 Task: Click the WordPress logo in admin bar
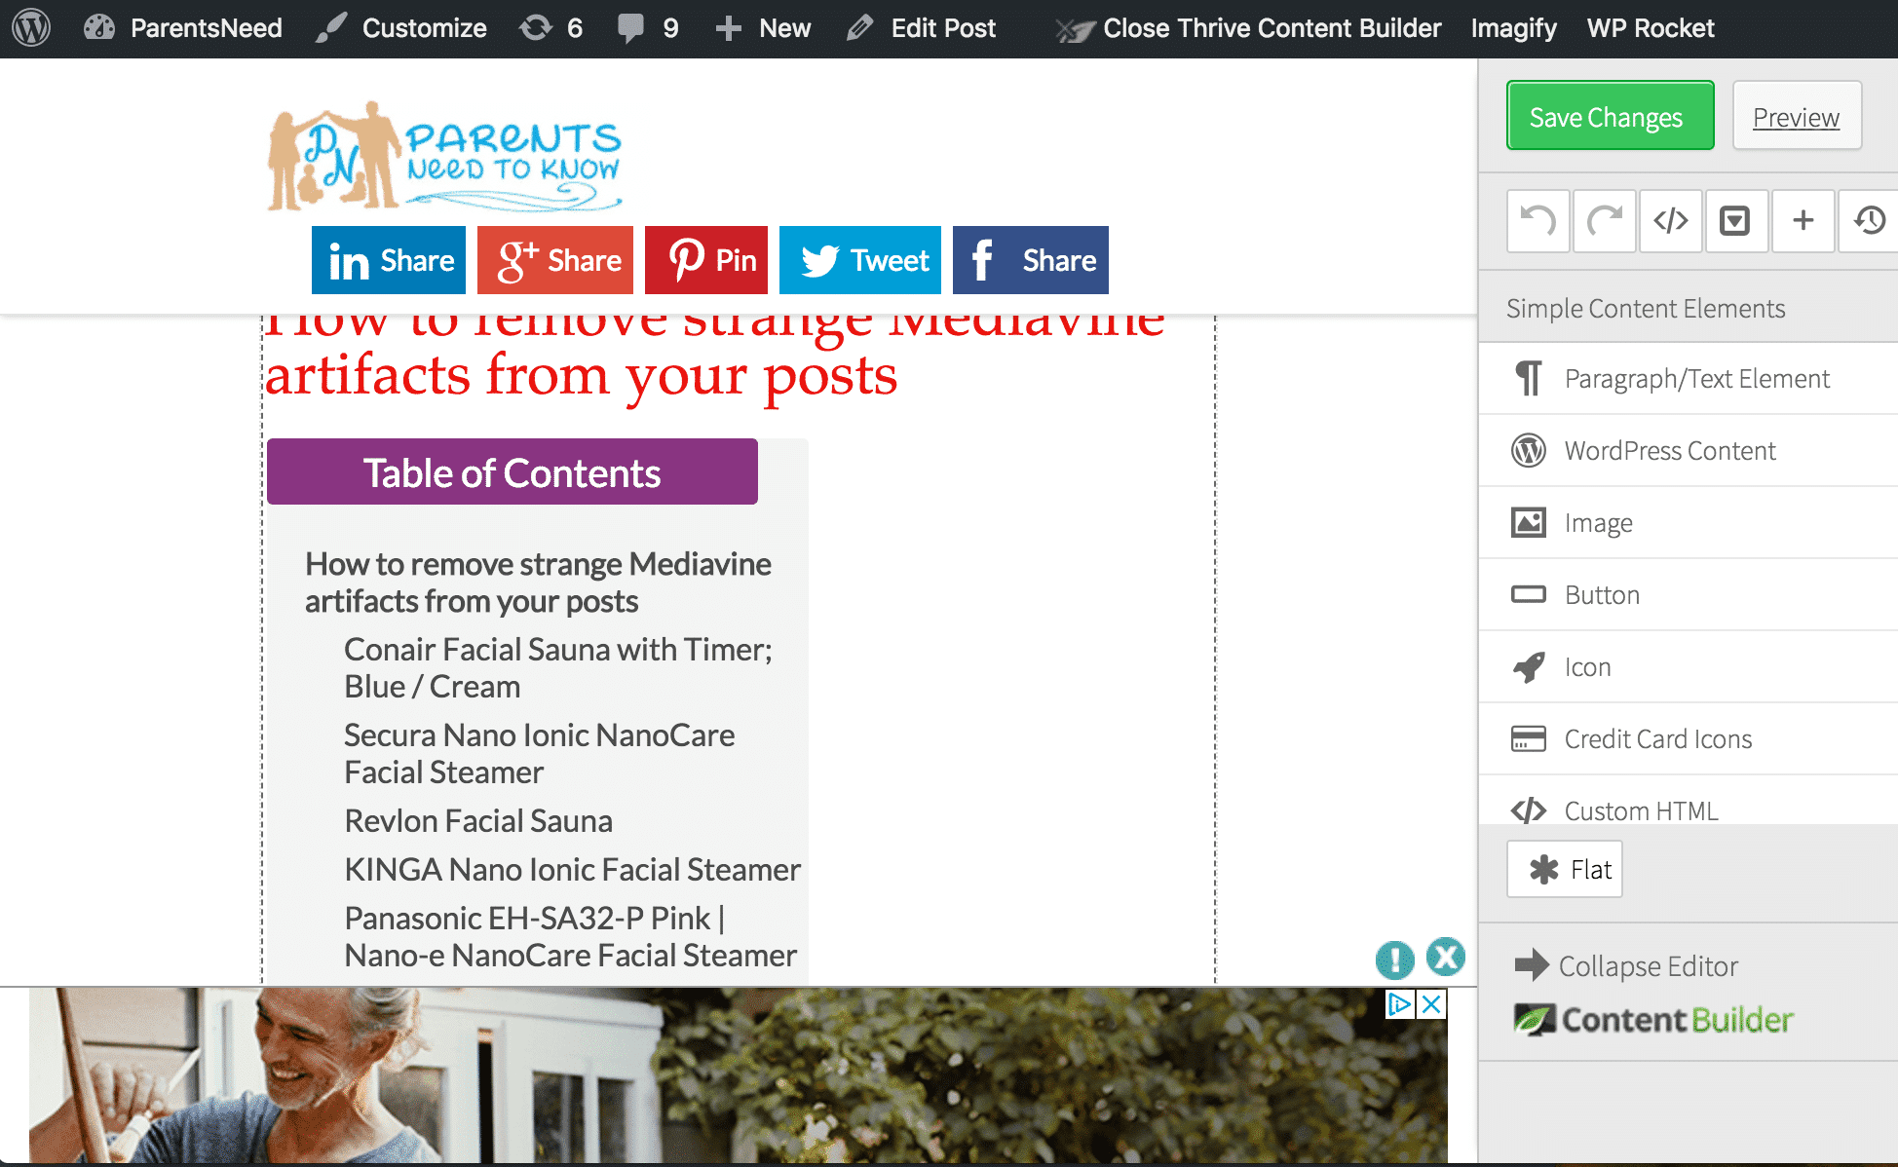31,27
